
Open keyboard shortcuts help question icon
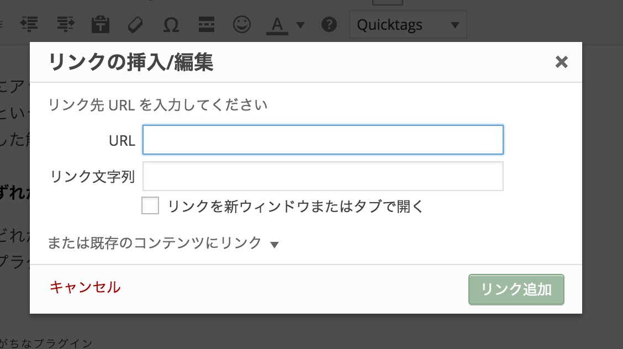[x=329, y=25]
